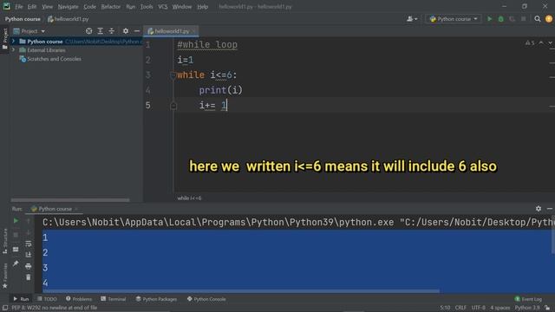Open the code-with-me user icon dropdown
Screen dimensions: 555x312
coord(412,19)
